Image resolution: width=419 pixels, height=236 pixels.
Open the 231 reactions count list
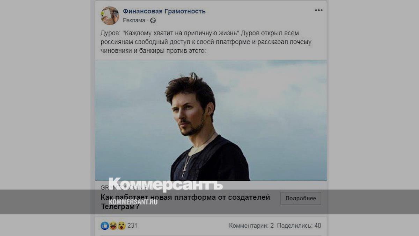point(132,226)
